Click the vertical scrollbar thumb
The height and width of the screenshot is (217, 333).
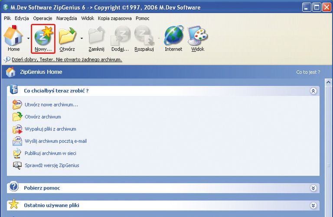pos(328,151)
